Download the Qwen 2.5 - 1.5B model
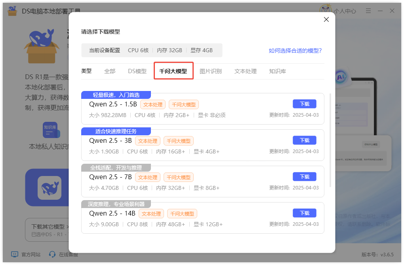Image resolution: width=404 pixels, height=265 pixels. tap(305, 104)
